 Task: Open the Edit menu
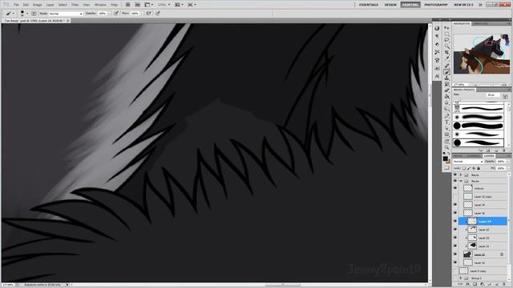tap(26, 5)
